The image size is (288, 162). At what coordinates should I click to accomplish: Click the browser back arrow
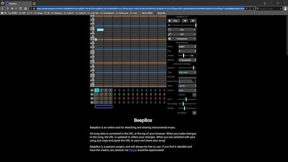3,9
